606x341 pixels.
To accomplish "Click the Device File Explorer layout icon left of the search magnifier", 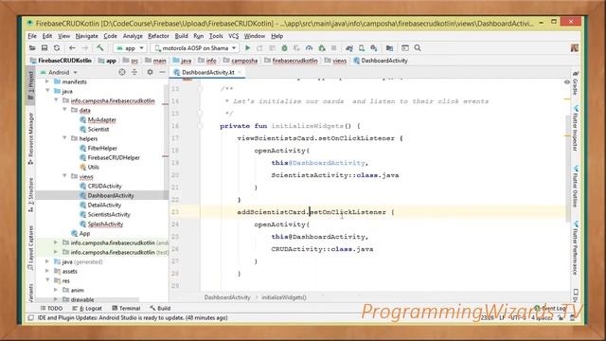I will click(405, 48).
